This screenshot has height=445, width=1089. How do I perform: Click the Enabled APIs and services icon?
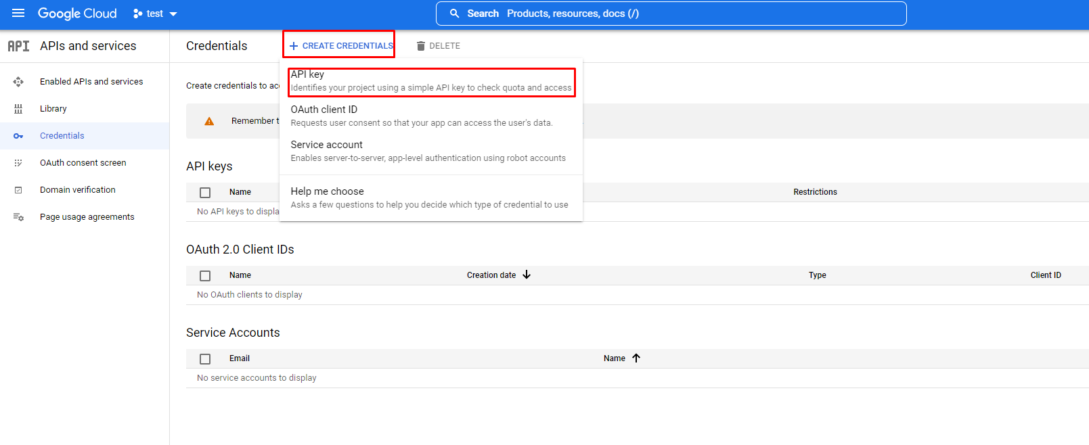(x=18, y=82)
